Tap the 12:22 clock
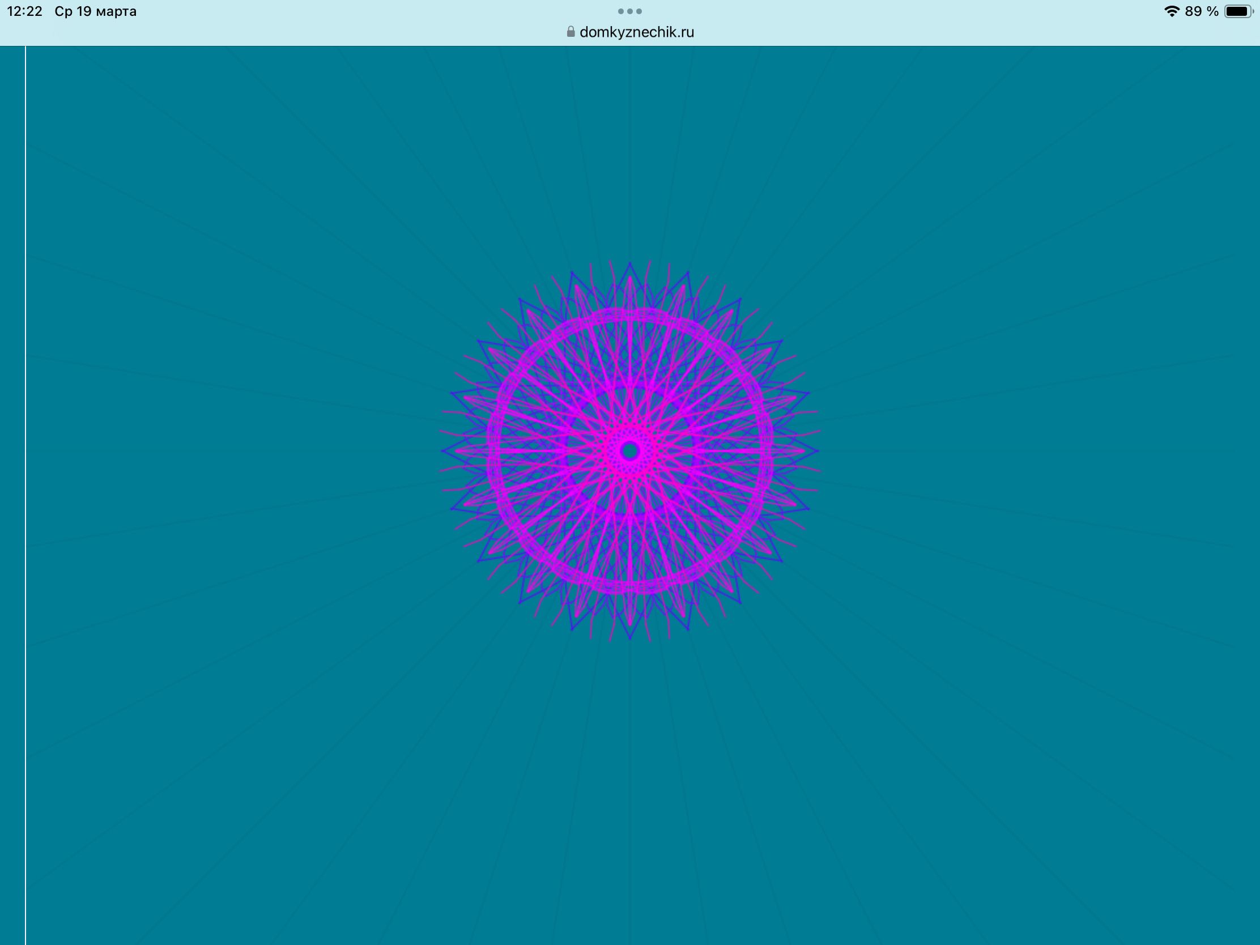 24,11
